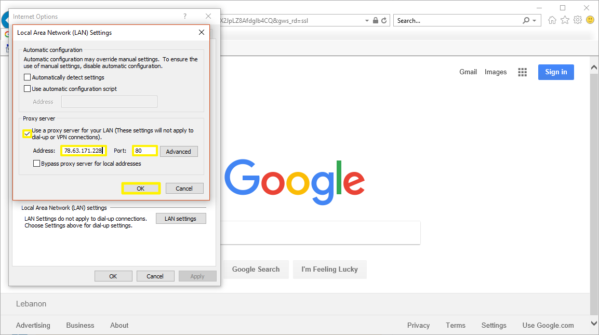Check Bypass proxy server for local addresses
This screenshot has width=599, height=335.
tap(37, 164)
